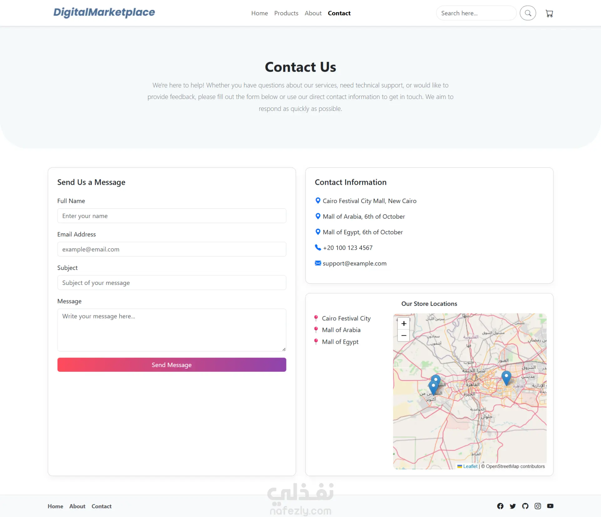This screenshot has width=601, height=517.
Task: Click the Cairo Festival City map marker
Action: coord(506,377)
